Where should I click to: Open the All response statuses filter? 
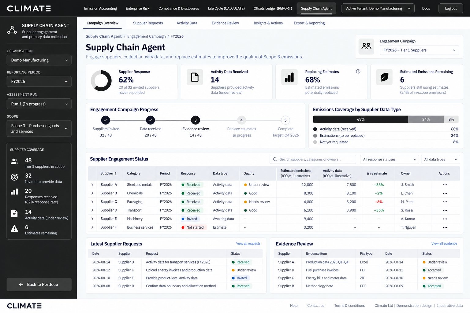pos(390,159)
